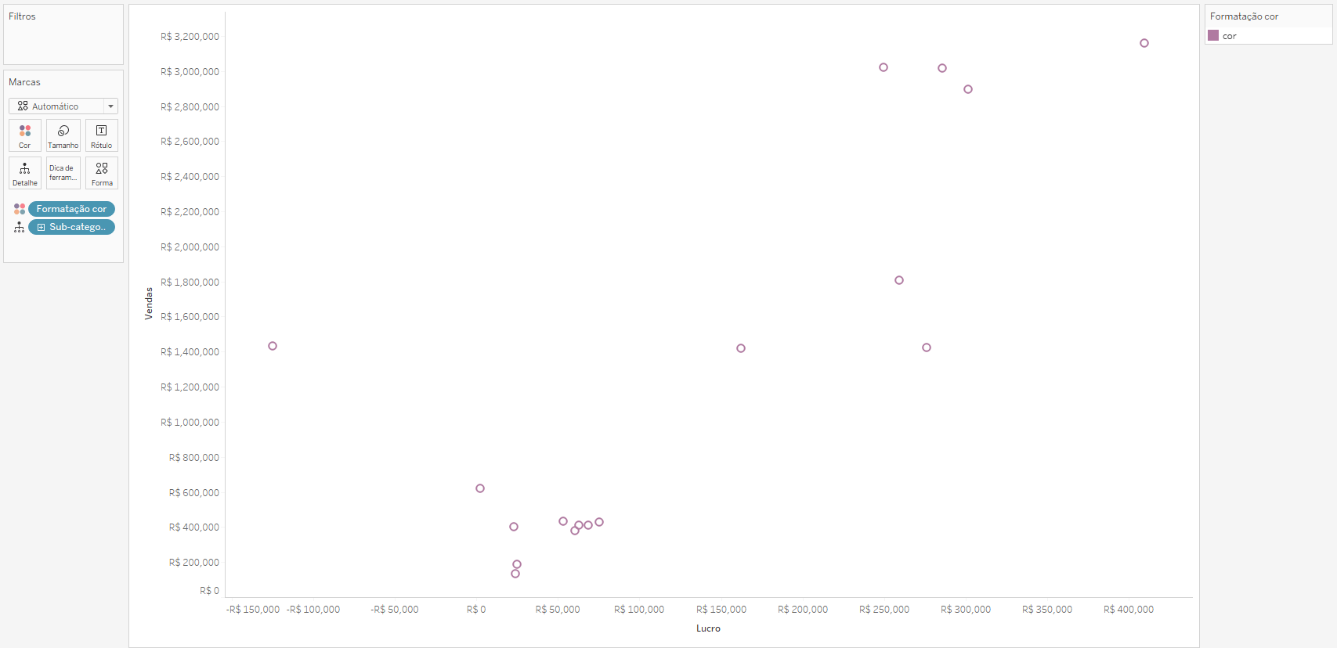Click detail icon beside Sub-catego pill

tap(20, 227)
